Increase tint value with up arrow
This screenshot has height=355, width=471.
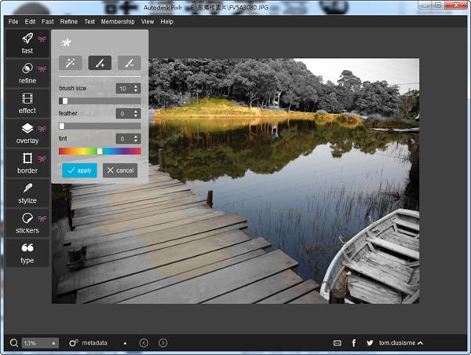click(136, 137)
